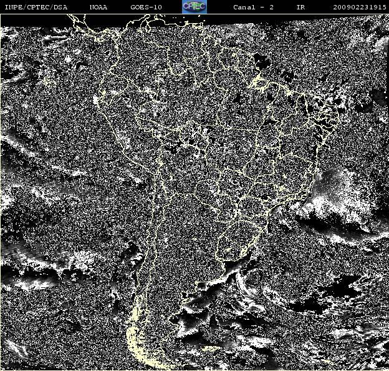
Task: Click the 'Canal - 2' channel label
Action: click(253, 7)
